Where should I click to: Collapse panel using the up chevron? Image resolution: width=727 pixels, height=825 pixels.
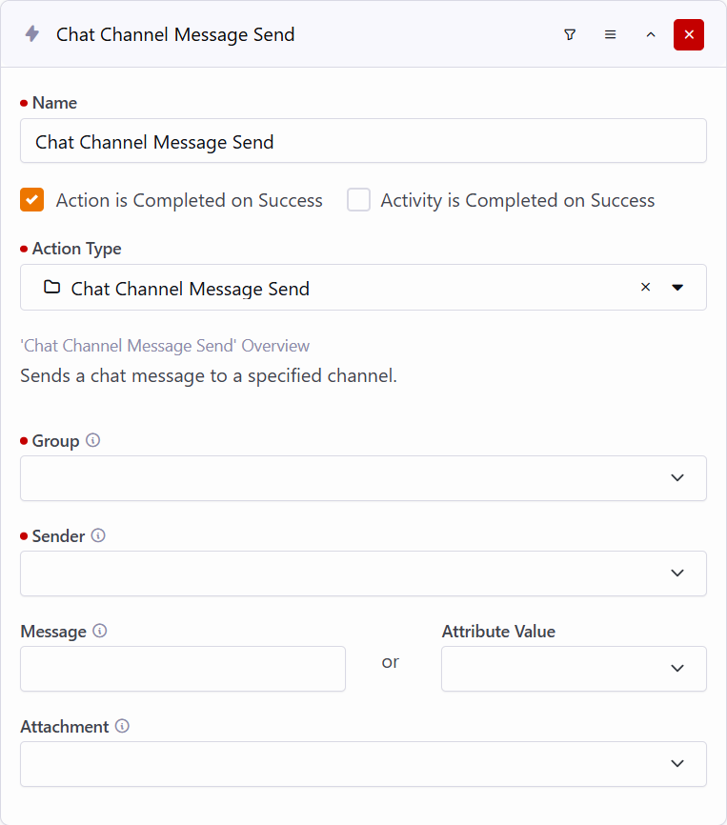click(651, 34)
